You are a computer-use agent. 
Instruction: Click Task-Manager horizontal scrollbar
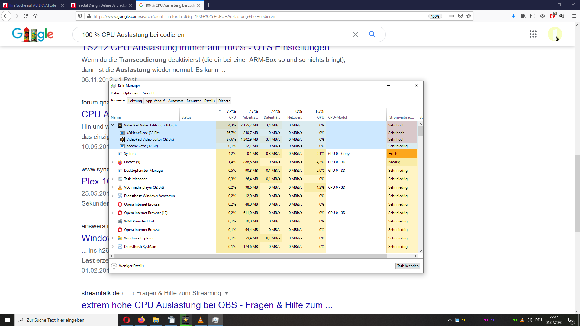[251, 256]
